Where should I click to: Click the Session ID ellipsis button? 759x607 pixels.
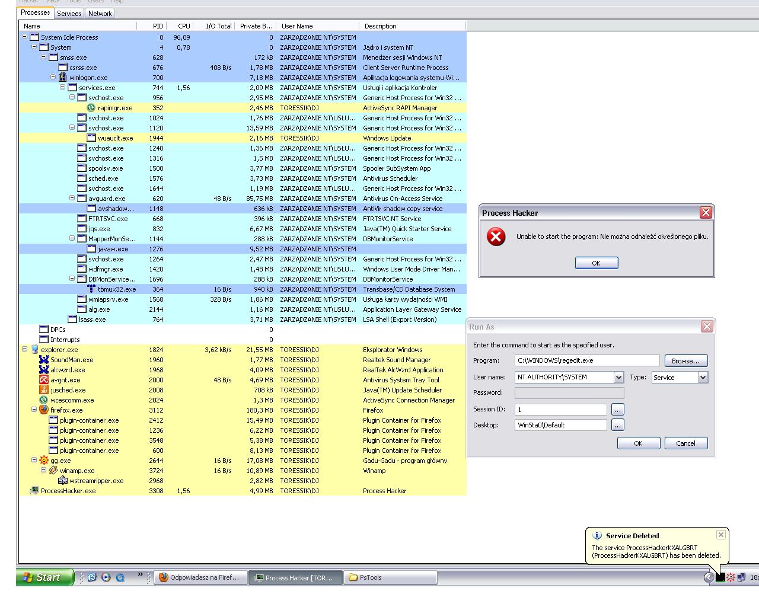click(617, 410)
